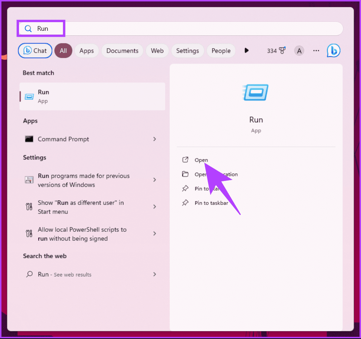Open the ellipsis options menu
This screenshot has width=361, height=339.
316,50
